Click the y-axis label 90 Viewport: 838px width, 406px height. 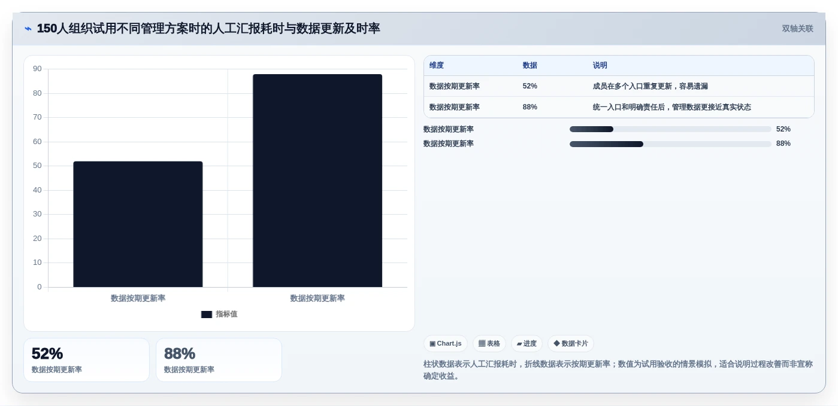point(38,69)
